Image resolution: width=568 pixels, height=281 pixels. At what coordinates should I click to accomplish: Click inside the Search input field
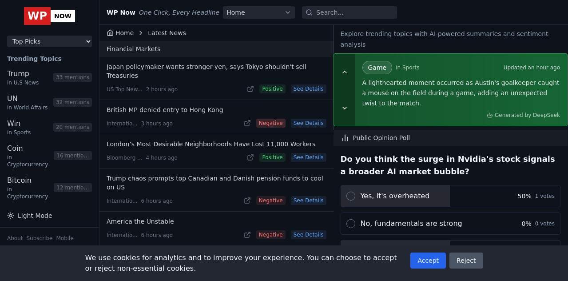click(351, 12)
